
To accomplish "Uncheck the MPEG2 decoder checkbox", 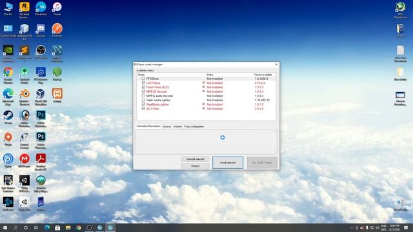I will tap(143, 92).
